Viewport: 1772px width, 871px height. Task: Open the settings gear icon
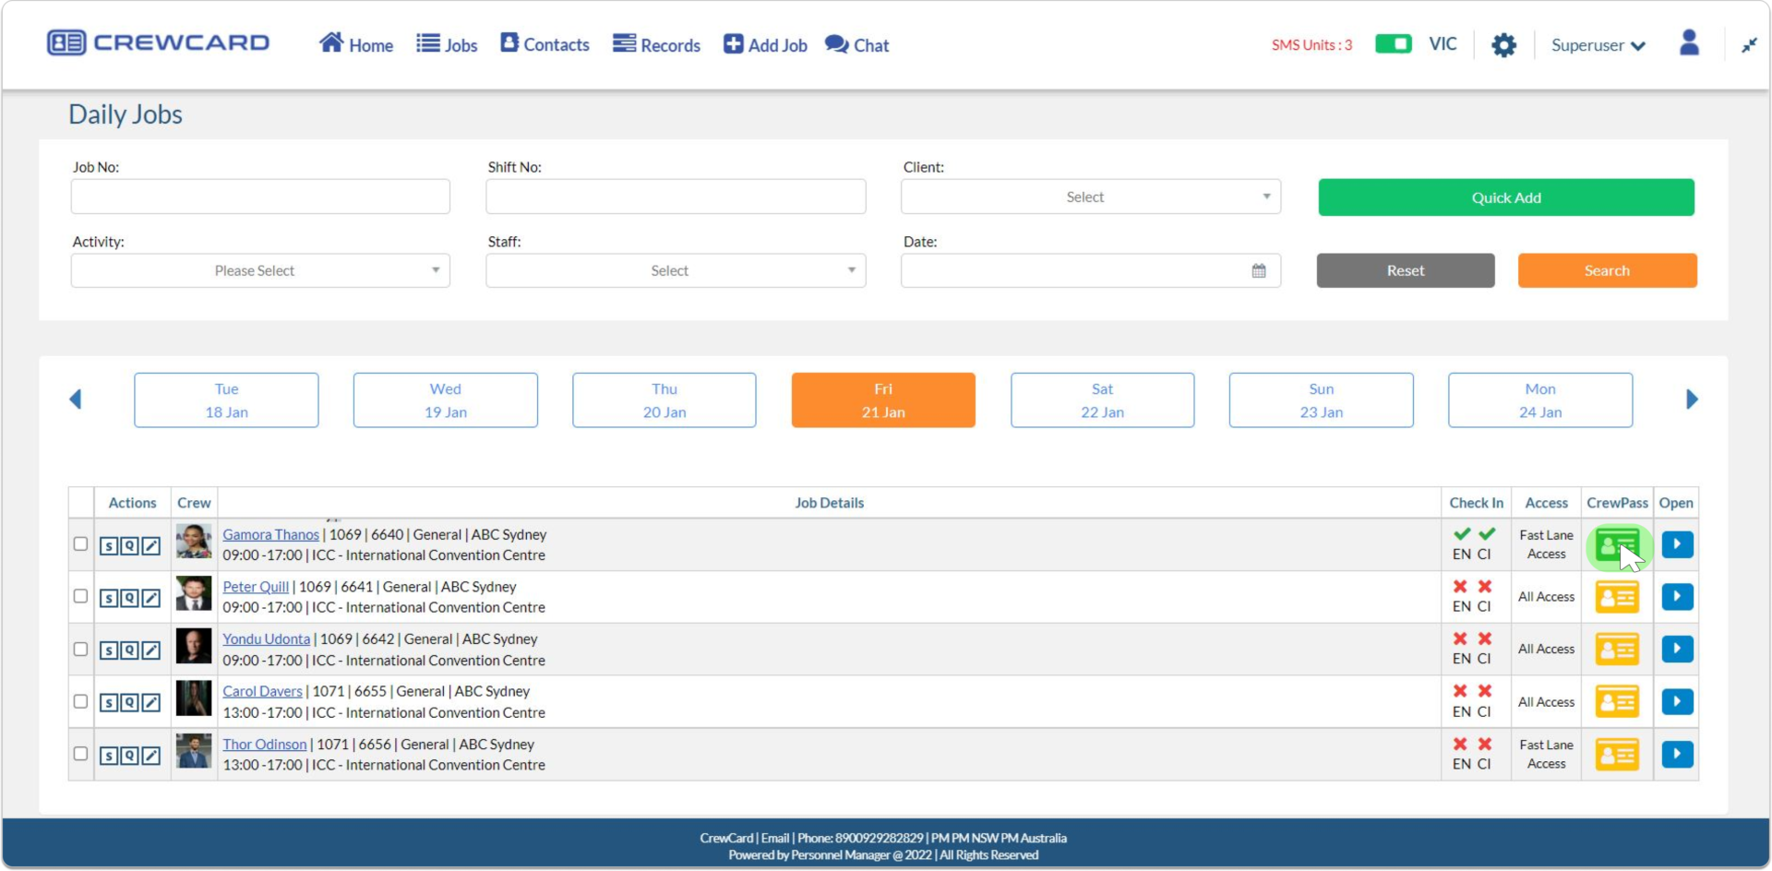(x=1503, y=45)
